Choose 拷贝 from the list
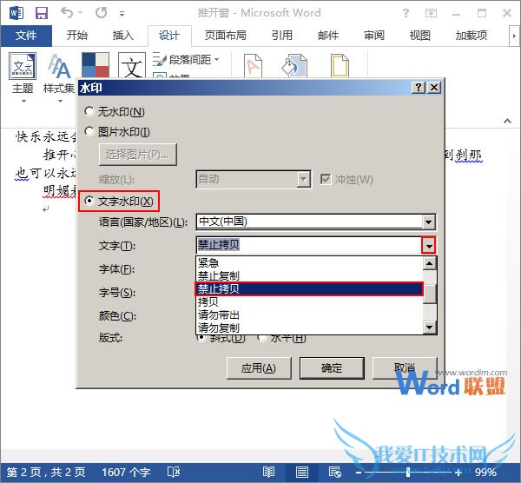521x483 pixels. pyautogui.click(x=309, y=301)
